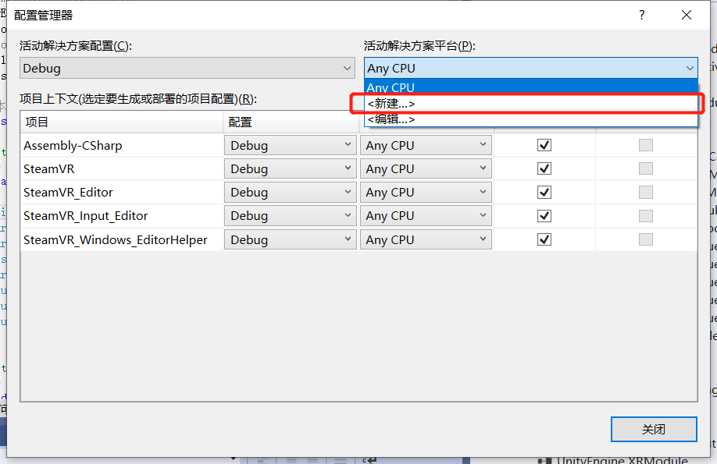Image resolution: width=717 pixels, height=464 pixels.
Task: Click the 项目 column header
Action: [x=121, y=122]
